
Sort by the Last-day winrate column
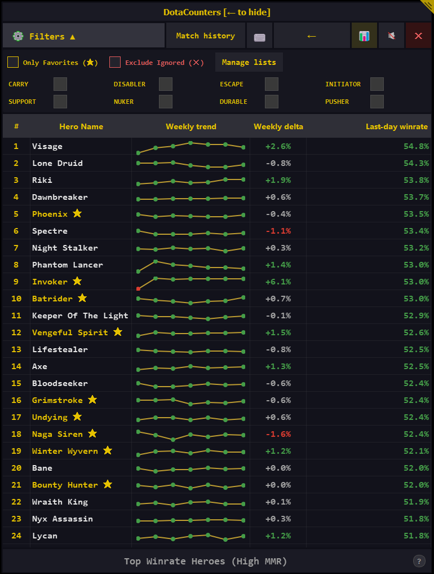[396, 126]
